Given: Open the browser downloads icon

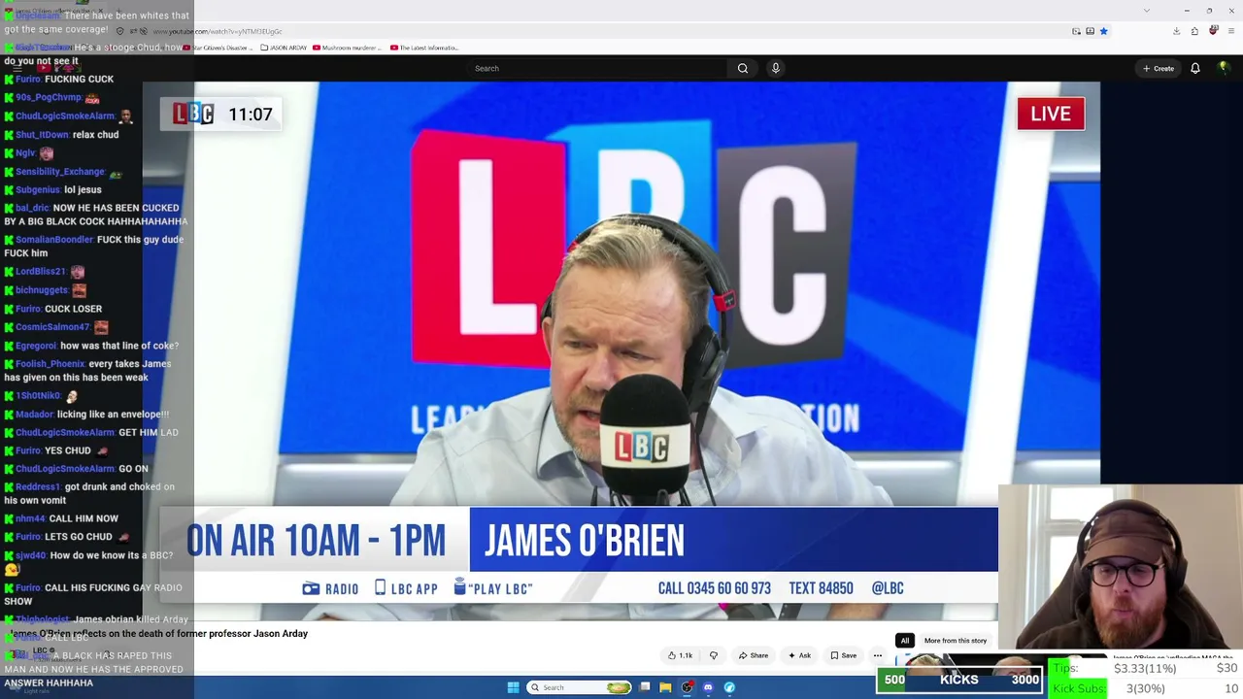Looking at the screenshot, I should pos(1176,31).
